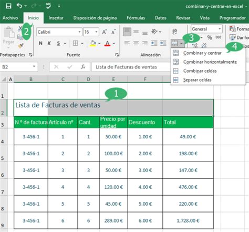
Task: Open the font name Calibri dropdown
Action: click(79, 32)
